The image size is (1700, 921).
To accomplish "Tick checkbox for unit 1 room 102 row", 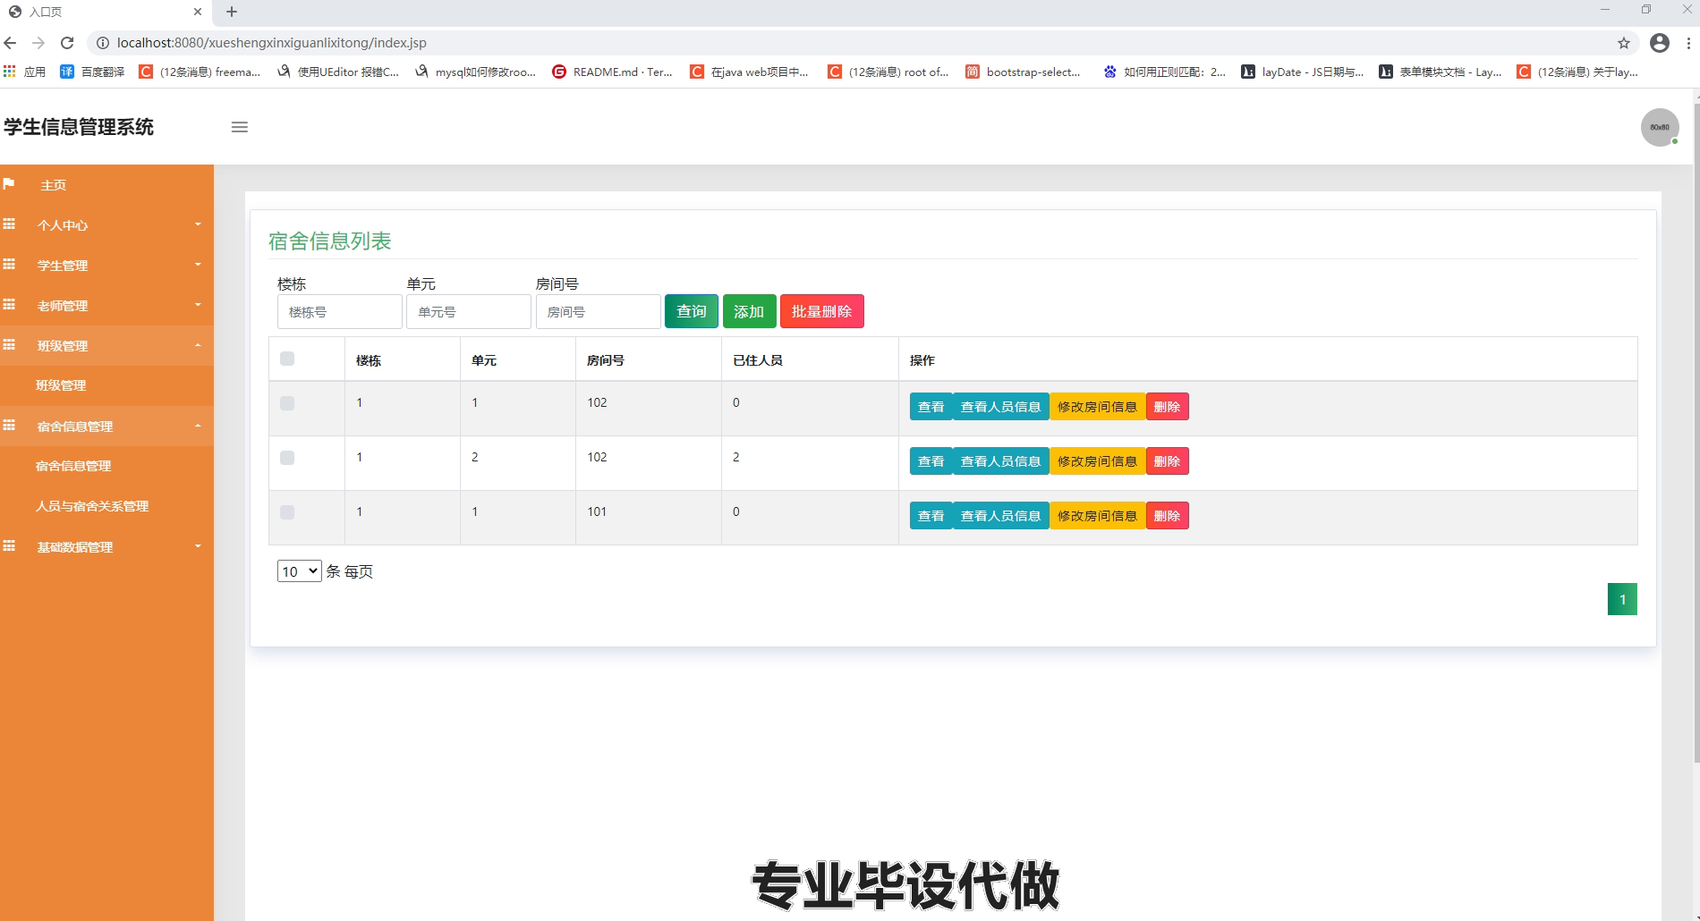I will coord(287,403).
